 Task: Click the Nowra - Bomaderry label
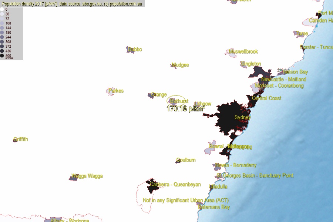pos(236,165)
